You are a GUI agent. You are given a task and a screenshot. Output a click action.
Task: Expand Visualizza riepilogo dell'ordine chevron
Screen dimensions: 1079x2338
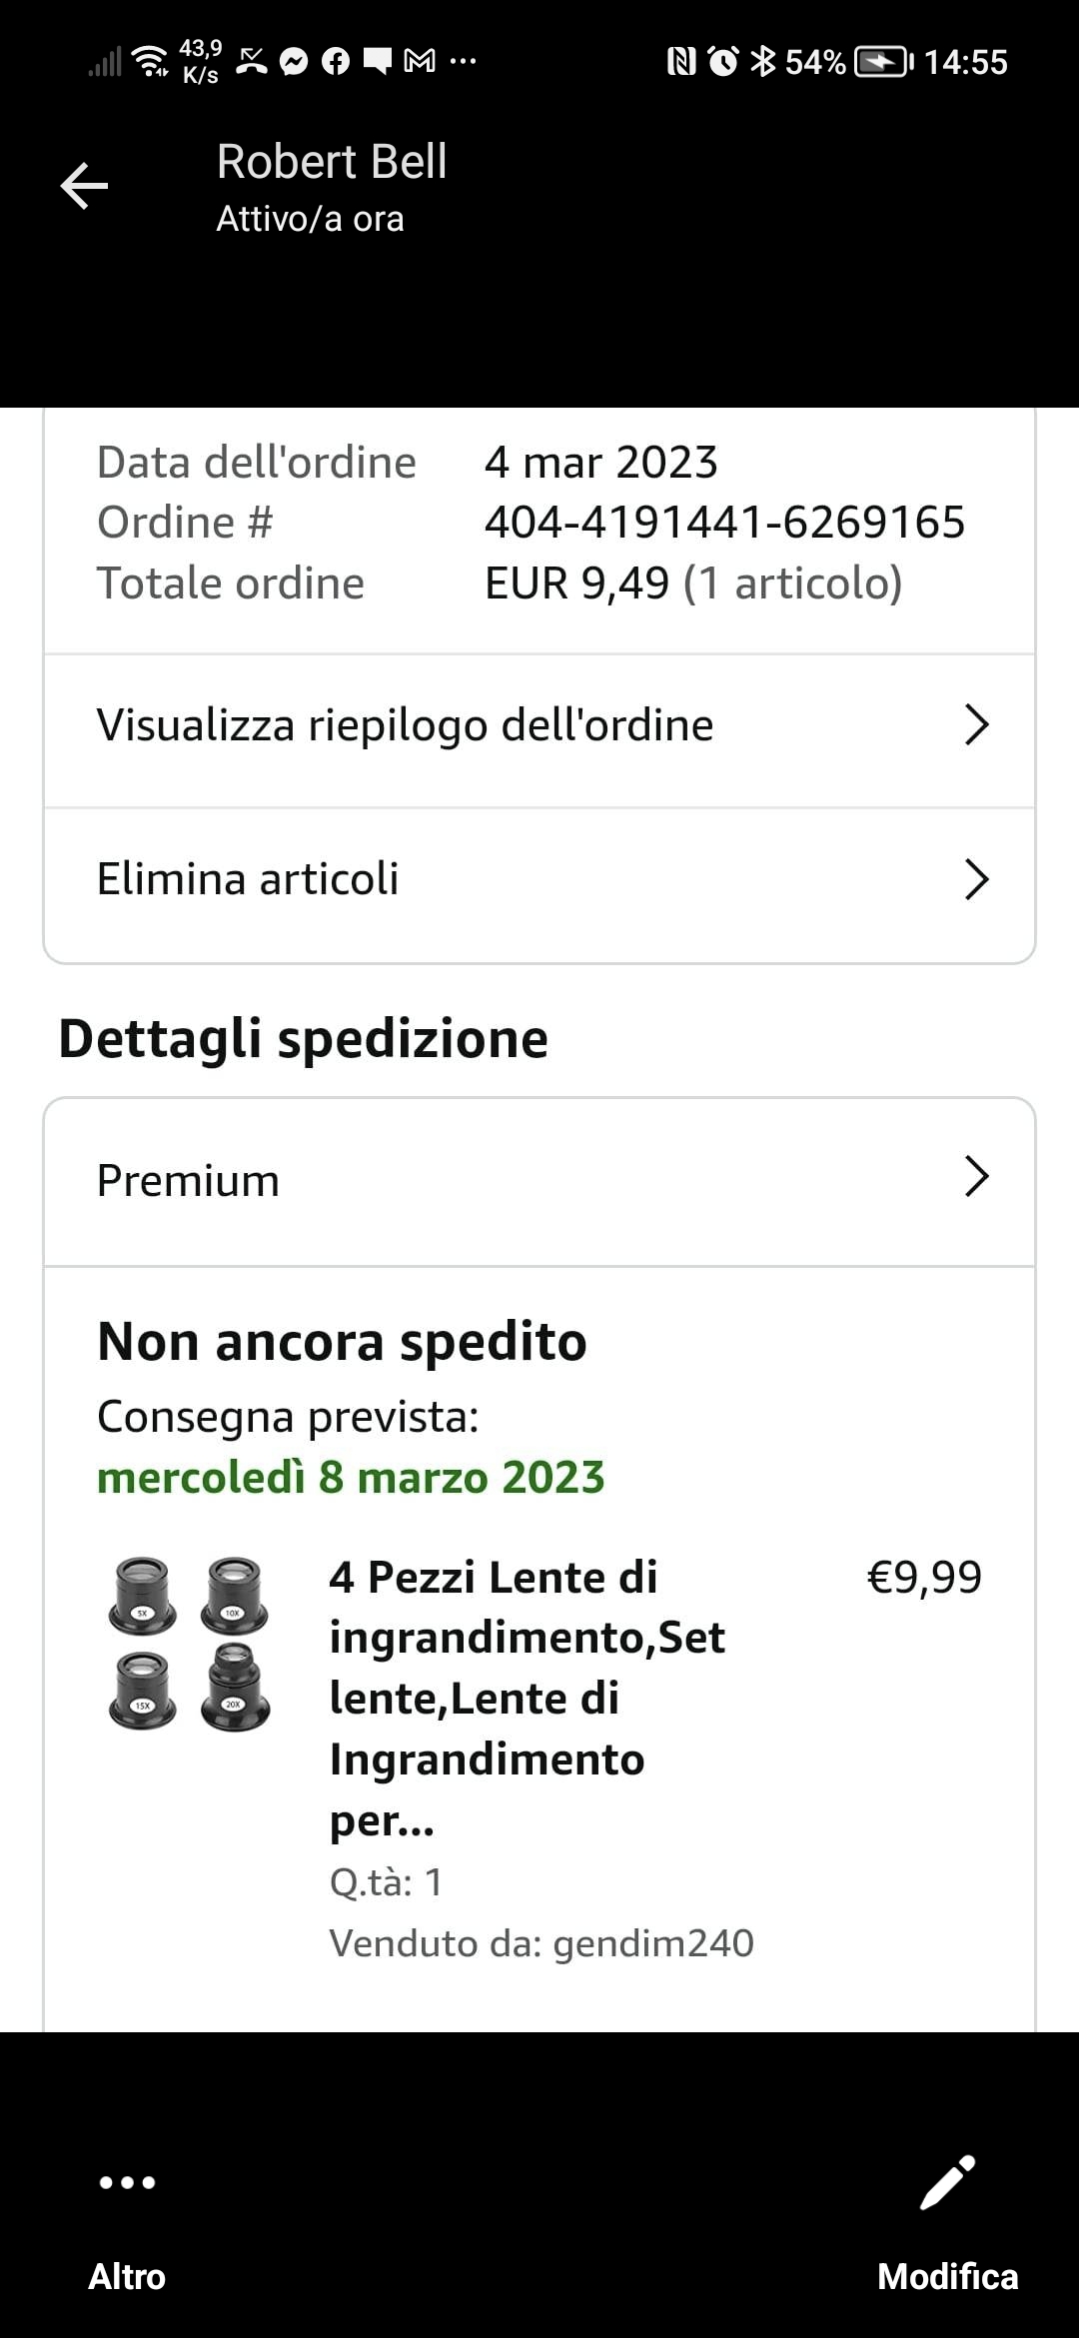pos(976,725)
